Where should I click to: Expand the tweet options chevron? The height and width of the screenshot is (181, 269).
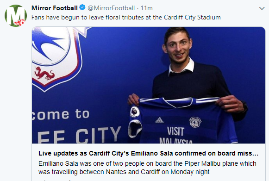pyautogui.click(x=262, y=8)
